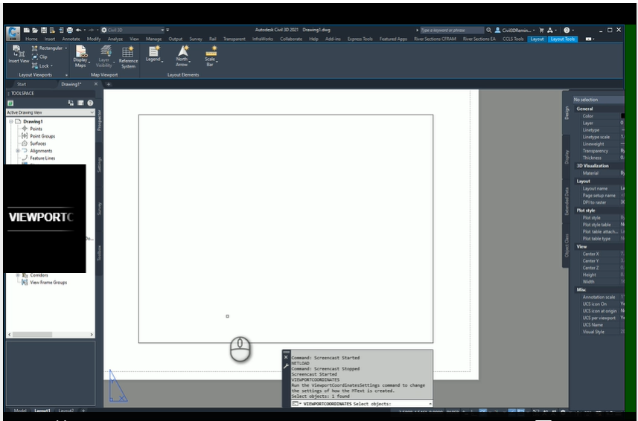Screen dimensions: 638x421
Task: Select the Rectangular viewport tool
Action: [47, 48]
